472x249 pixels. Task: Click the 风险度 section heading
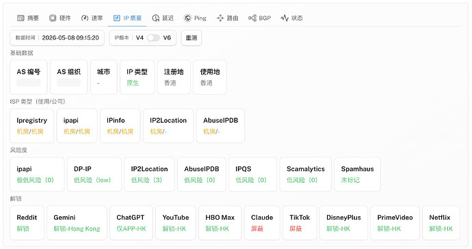[x=18, y=150]
